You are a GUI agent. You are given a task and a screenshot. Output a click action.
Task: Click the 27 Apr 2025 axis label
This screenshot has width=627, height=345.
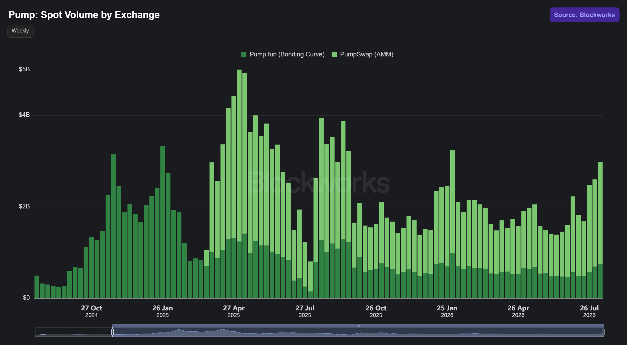(x=234, y=311)
